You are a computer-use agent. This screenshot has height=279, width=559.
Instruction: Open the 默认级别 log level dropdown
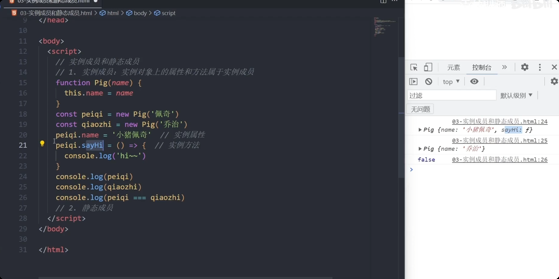click(x=516, y=95)
